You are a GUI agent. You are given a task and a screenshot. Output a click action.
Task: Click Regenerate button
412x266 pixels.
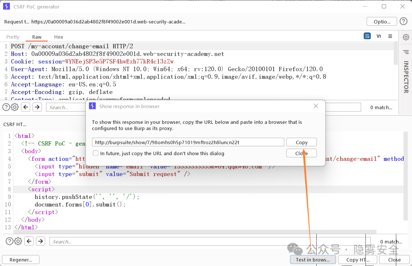(21, 260)
